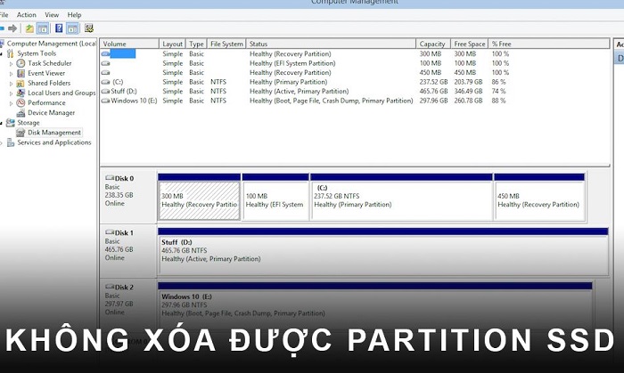Viewport: 624px width, 373px height.
Task: Select the (C:) 237.52 GB NTFS partition block
Action: (401, 200)
